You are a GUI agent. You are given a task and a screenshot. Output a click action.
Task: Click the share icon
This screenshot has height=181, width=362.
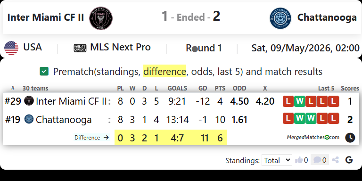(x=336, y=160)
